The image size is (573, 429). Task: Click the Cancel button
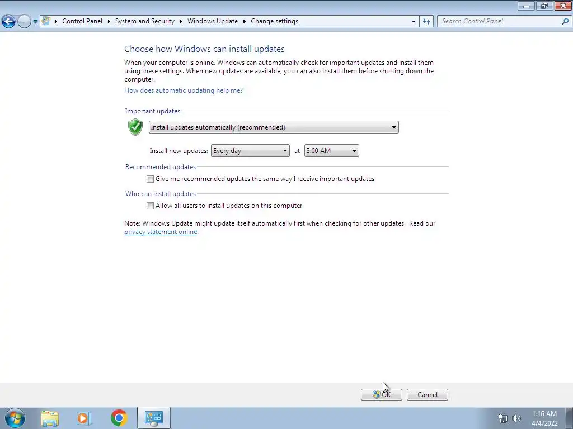pos(428,395)
